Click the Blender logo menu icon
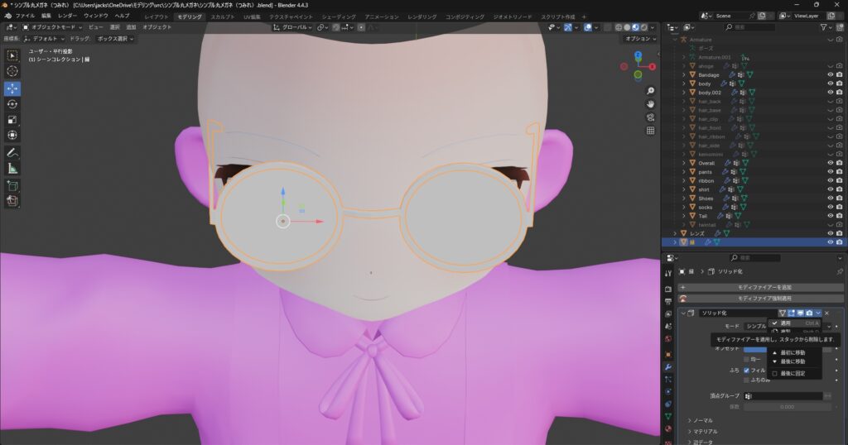Image resolution: width=848 pixels, height=445 pixels. tap(7, 17)
